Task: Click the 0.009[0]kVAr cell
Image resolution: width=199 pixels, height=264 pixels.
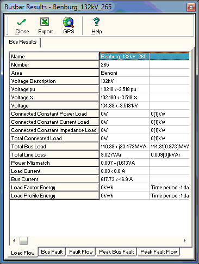Action: click(x=170, y=154)
